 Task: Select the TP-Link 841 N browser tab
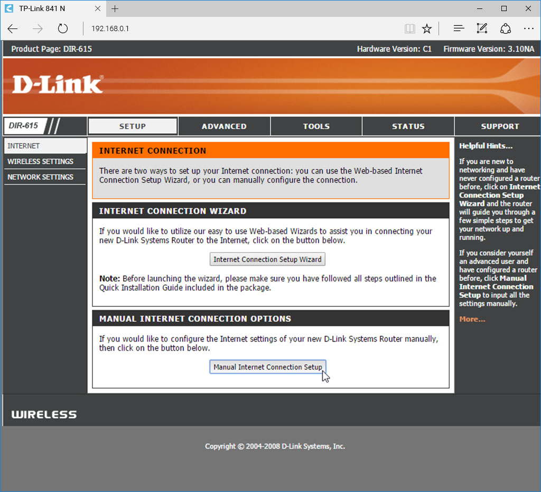click(x=53, y=8)
